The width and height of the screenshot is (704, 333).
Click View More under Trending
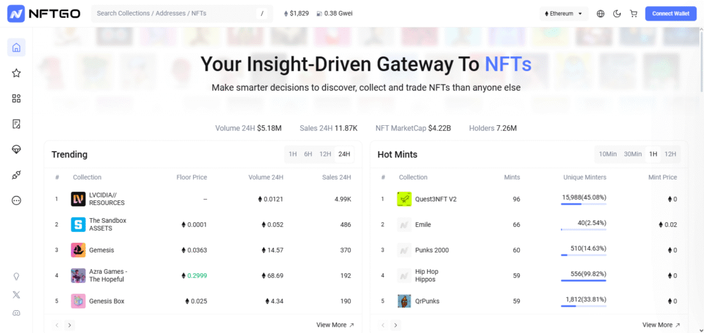(335, 325)
